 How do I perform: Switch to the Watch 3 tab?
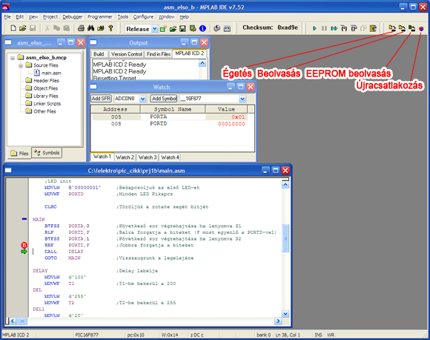pyautogui.click(x=148, y=157)
